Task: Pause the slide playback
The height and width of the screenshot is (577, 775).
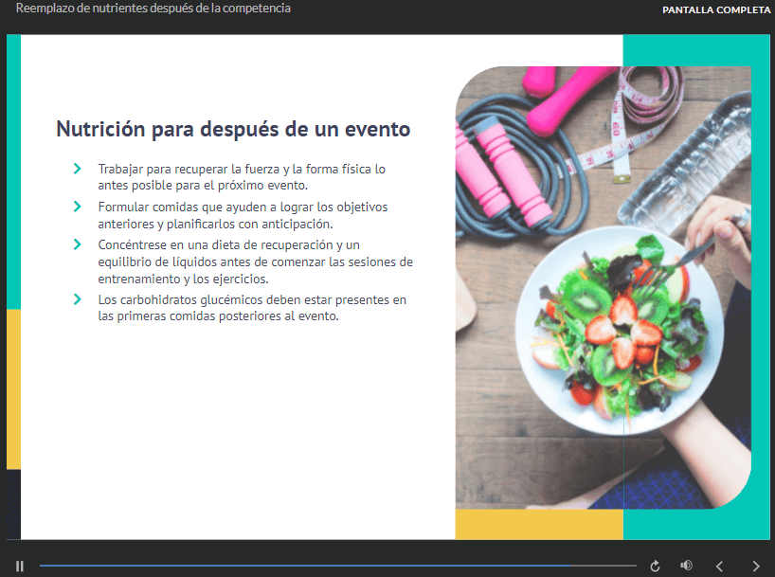Action: 19,566
